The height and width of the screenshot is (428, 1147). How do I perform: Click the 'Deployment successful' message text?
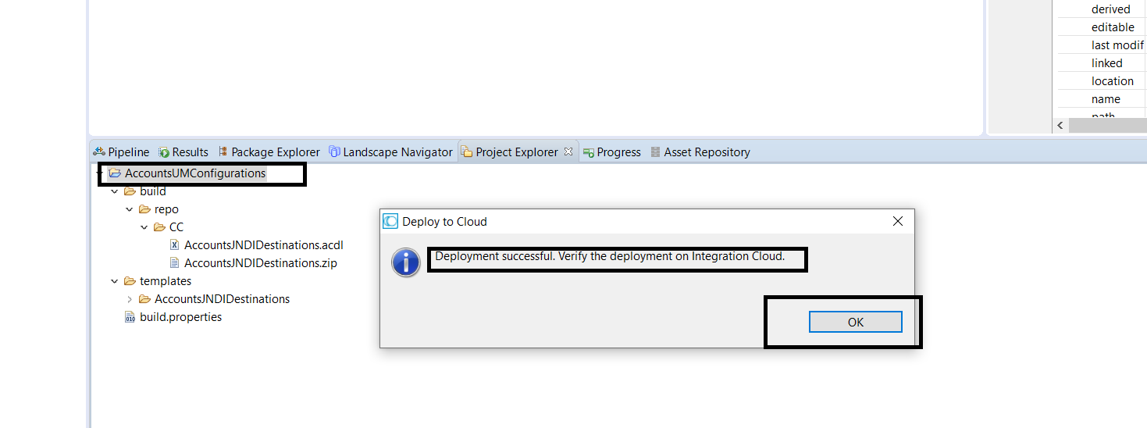coord(610,256)
